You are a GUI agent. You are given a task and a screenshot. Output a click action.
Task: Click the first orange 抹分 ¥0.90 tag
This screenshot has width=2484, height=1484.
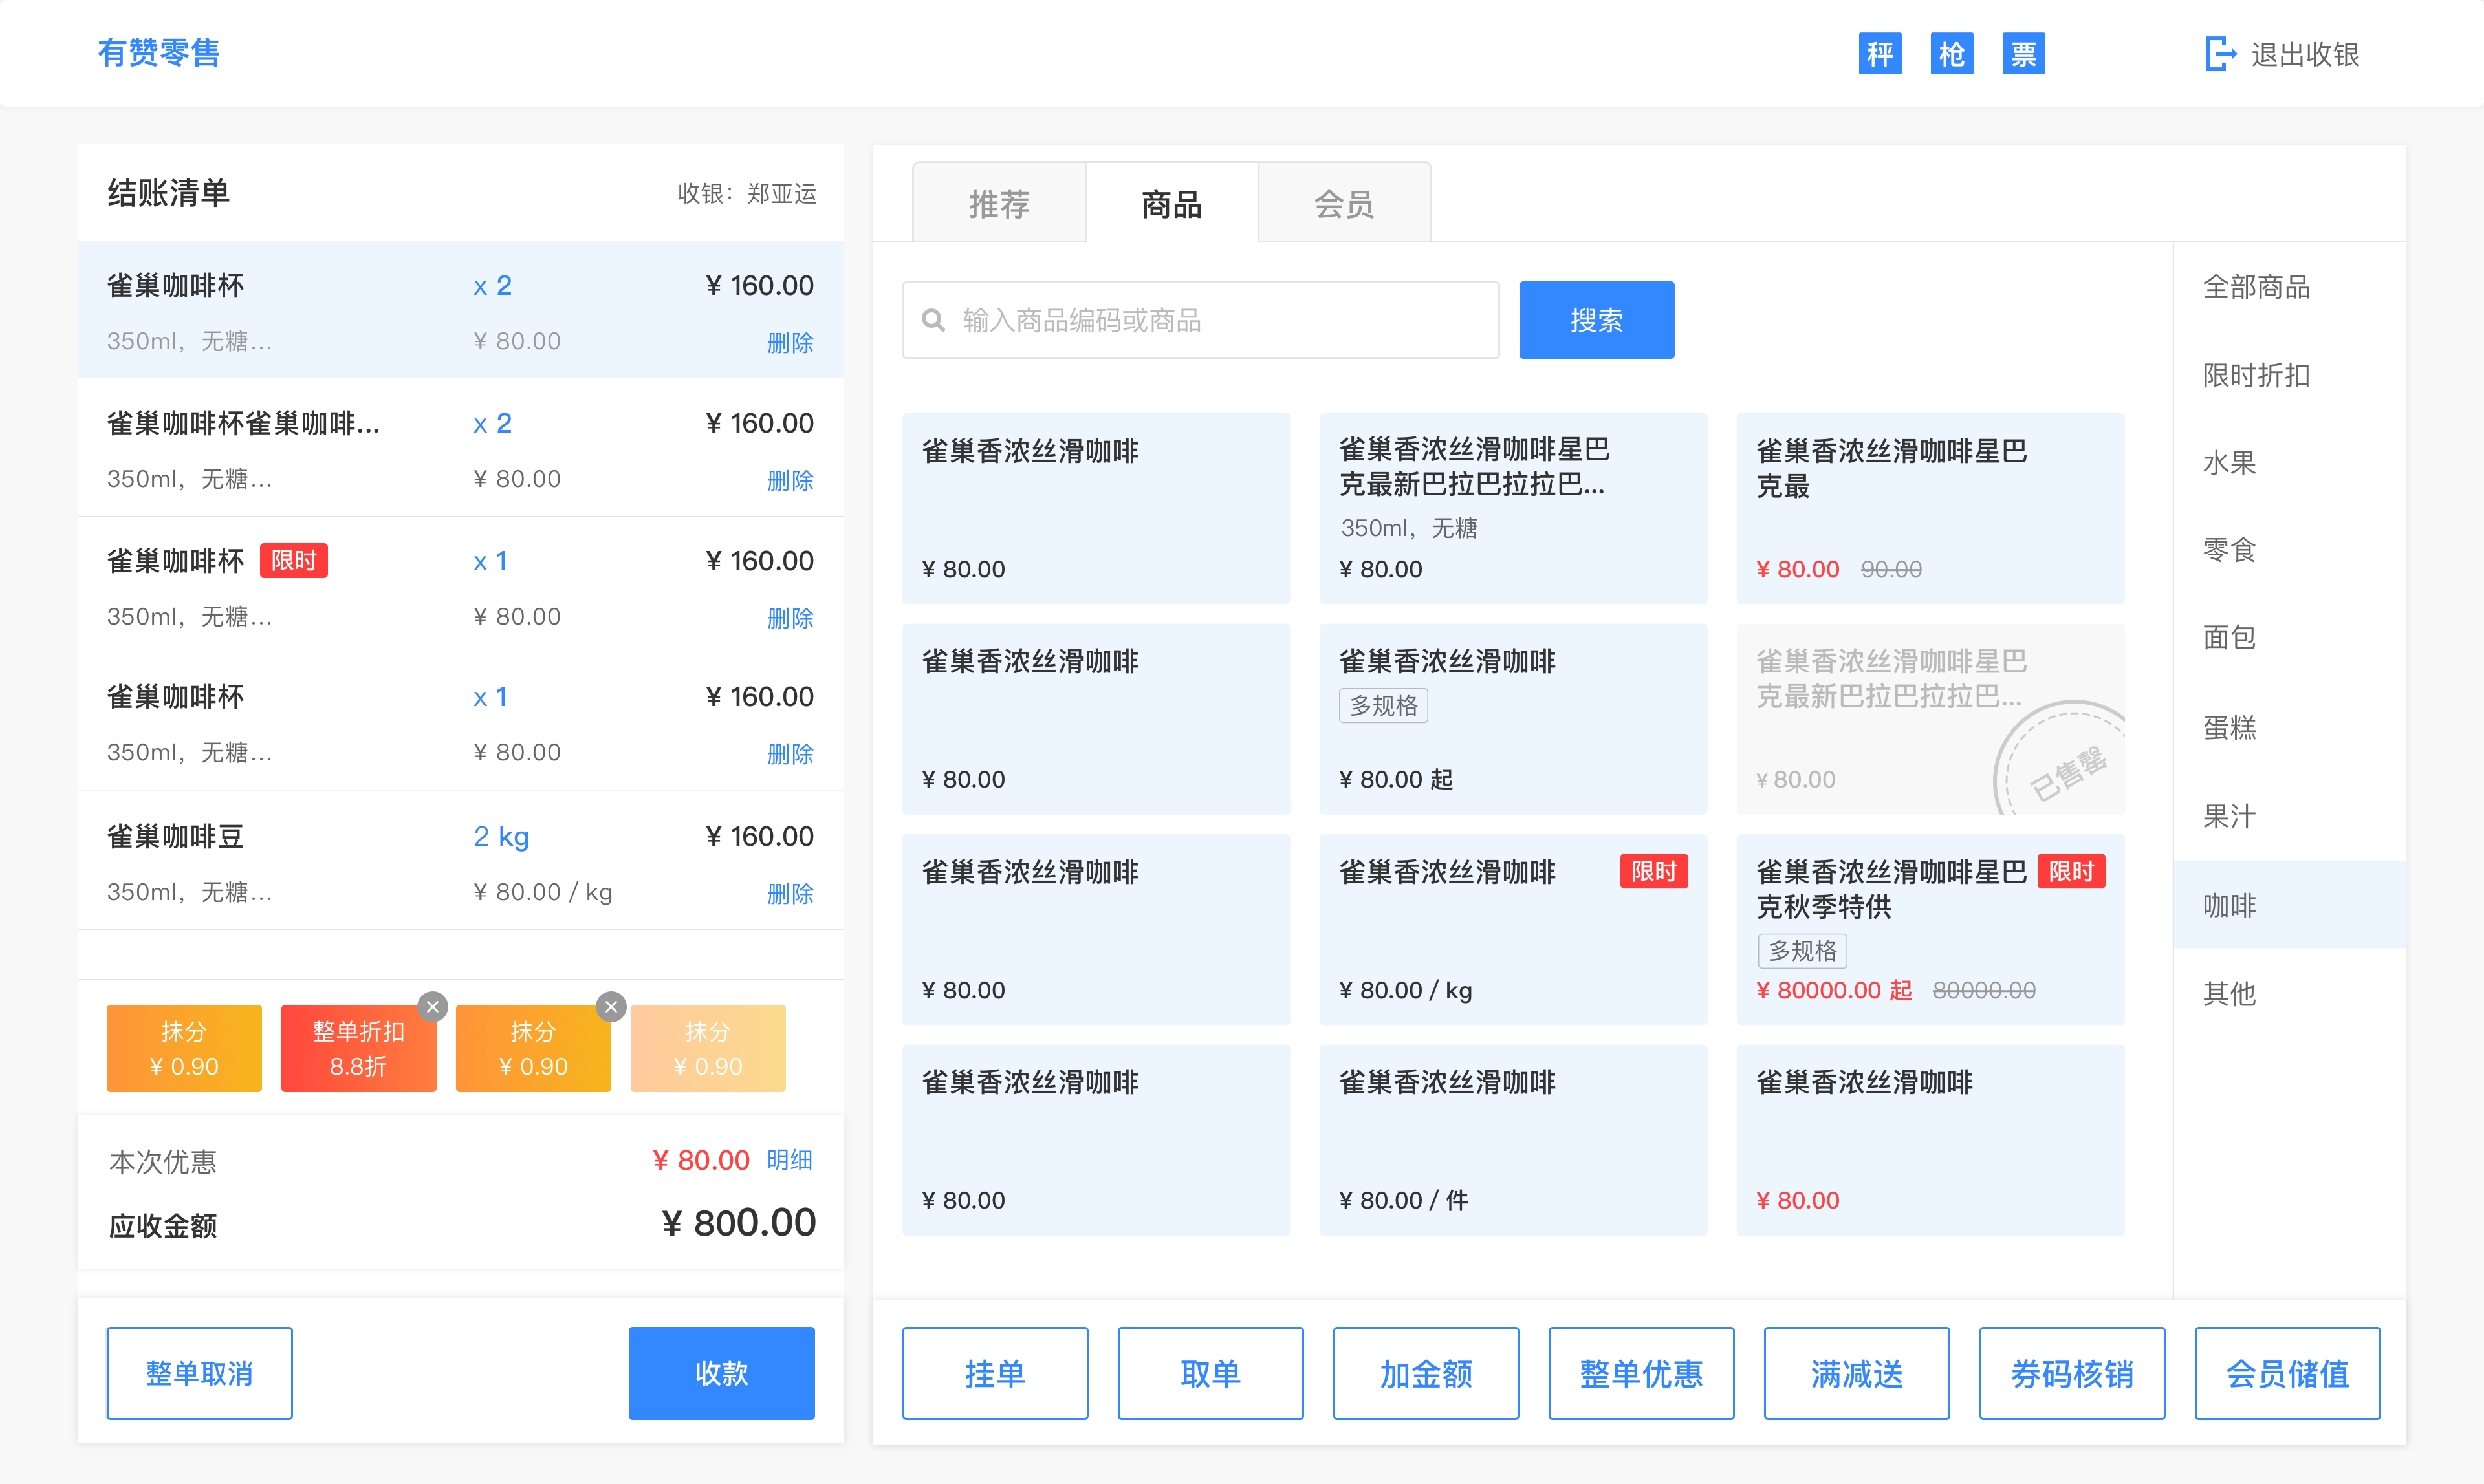[184, 1048]
